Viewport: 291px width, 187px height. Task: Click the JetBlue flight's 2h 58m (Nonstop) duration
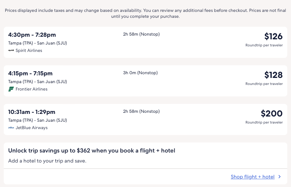click(x=141, y=111)
